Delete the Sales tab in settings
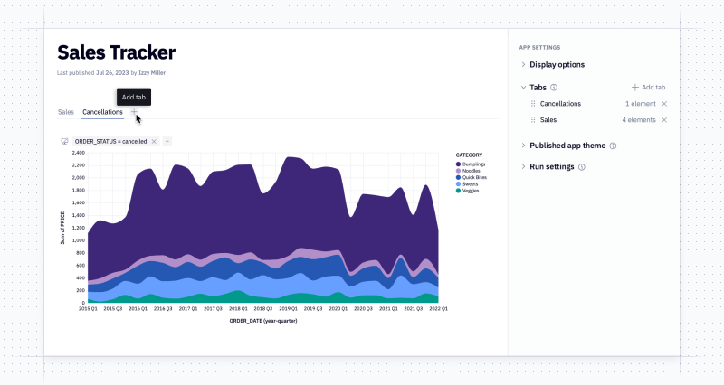The image size is (724, 385). pos(664,120)
